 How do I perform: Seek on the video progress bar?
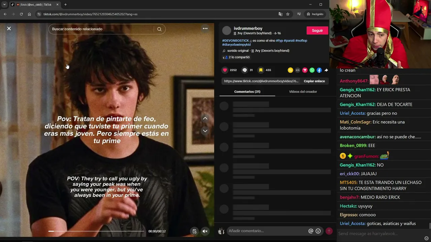(96, 231)
